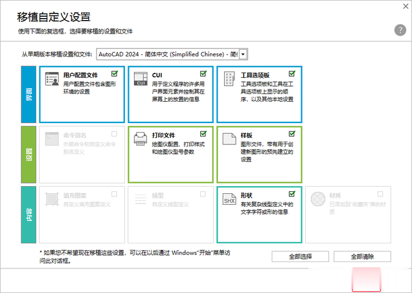Screen dimensions: 412x293
Task: Click the disabled 材质 checkbox
Action: 380,194
